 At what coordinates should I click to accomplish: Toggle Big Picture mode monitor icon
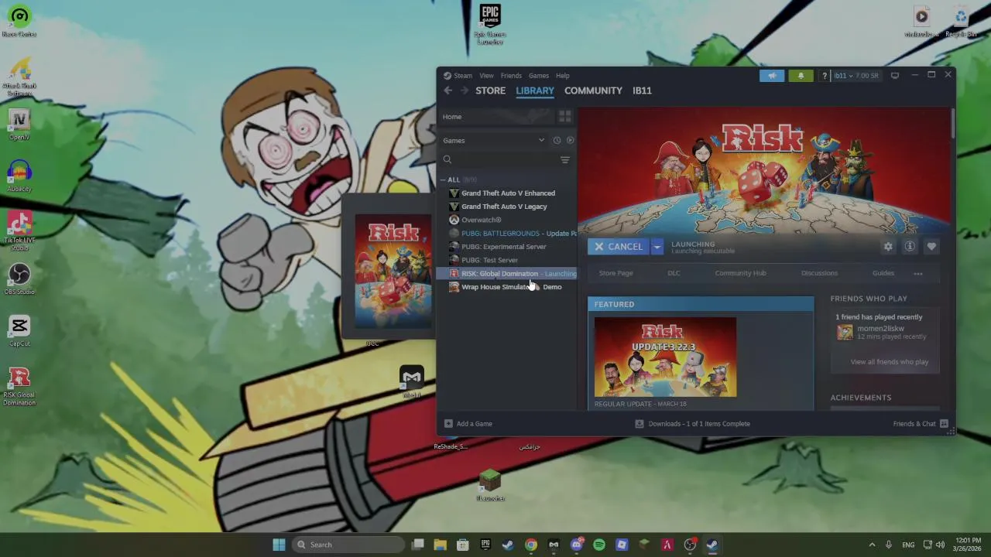tap(895, 75)
